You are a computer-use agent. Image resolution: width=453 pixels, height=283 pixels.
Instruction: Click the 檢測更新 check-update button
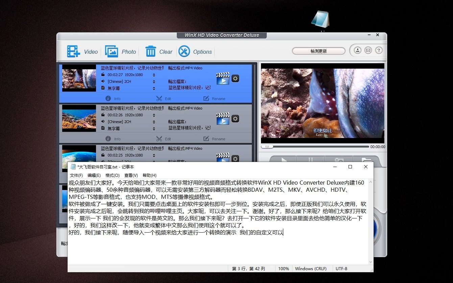(318, 51)
